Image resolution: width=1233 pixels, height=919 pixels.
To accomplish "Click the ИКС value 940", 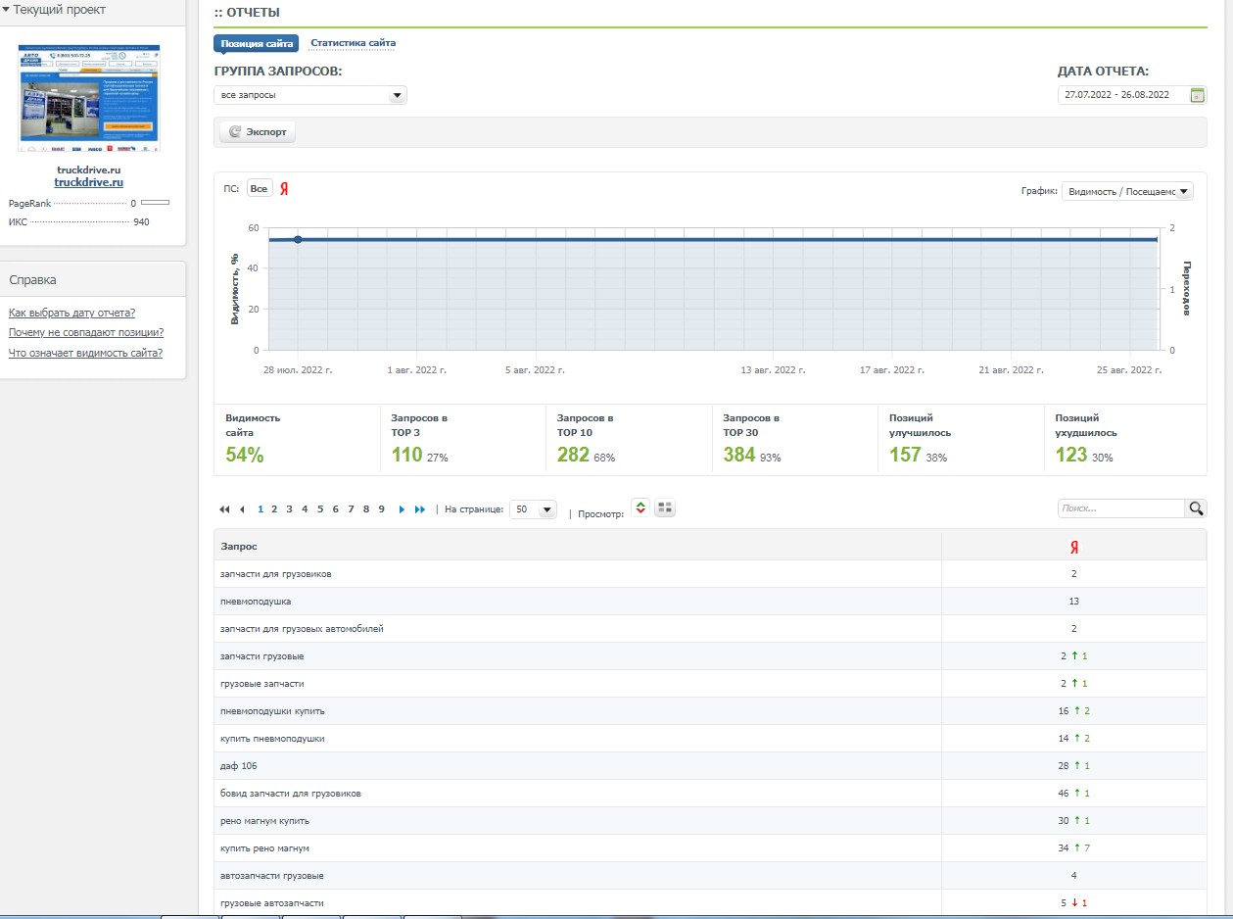I will [x=141, y=222].
